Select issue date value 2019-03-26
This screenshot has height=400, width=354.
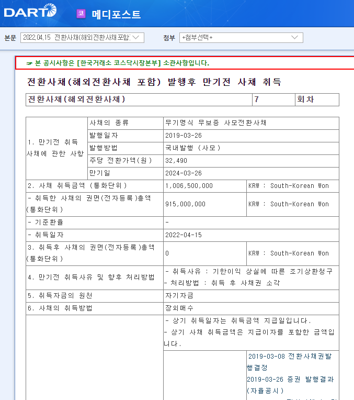point(184,136)
